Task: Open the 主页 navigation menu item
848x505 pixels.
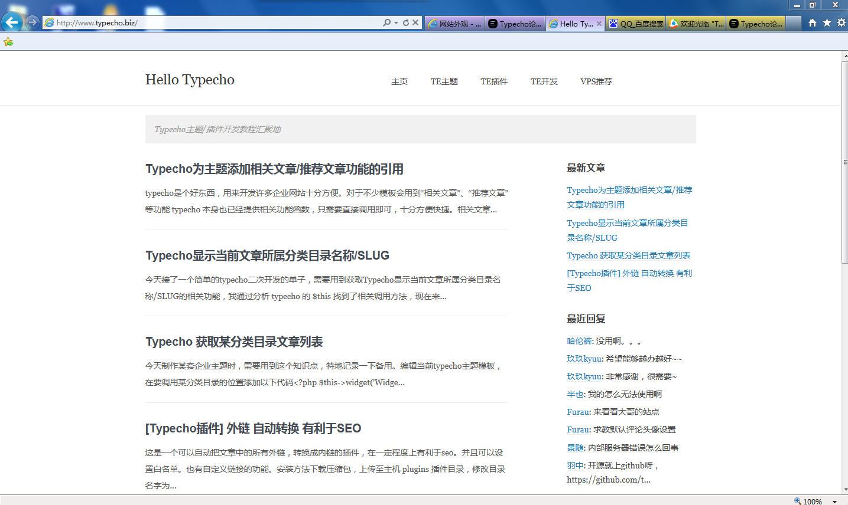Action: click(399, 81)
